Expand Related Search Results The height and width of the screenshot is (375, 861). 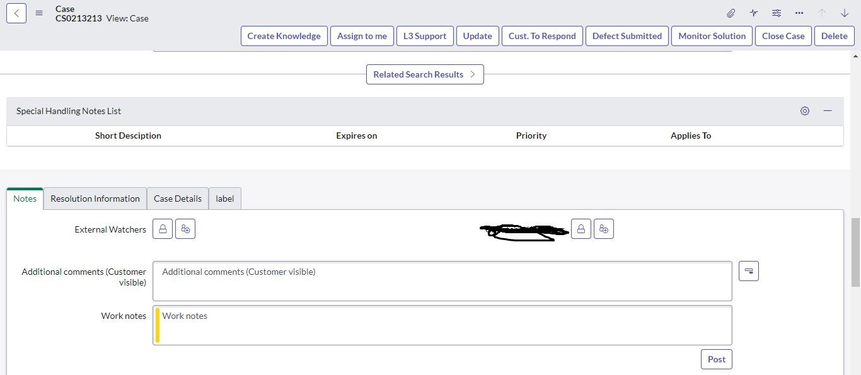click(425, 74)
